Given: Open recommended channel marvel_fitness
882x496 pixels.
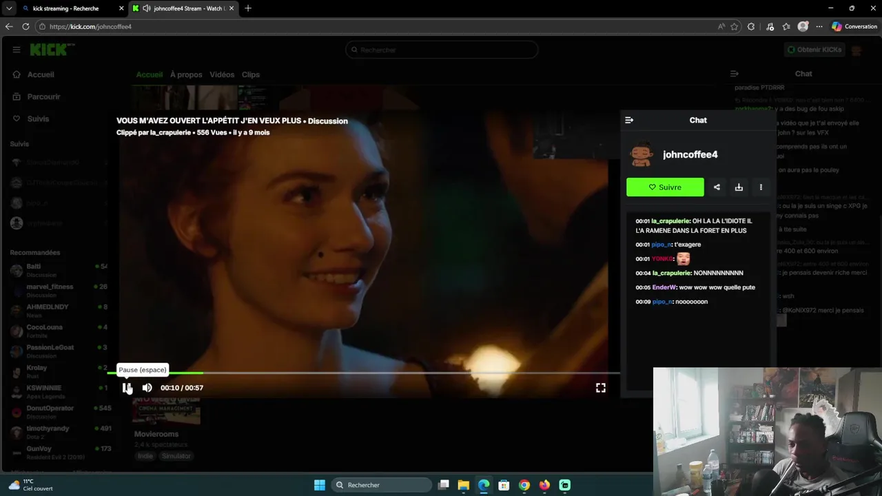Looking at the screenshot, I should click(x=59, y=290).
